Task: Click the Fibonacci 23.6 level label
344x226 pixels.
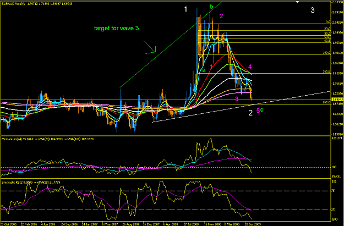Action: click(327, 29)
